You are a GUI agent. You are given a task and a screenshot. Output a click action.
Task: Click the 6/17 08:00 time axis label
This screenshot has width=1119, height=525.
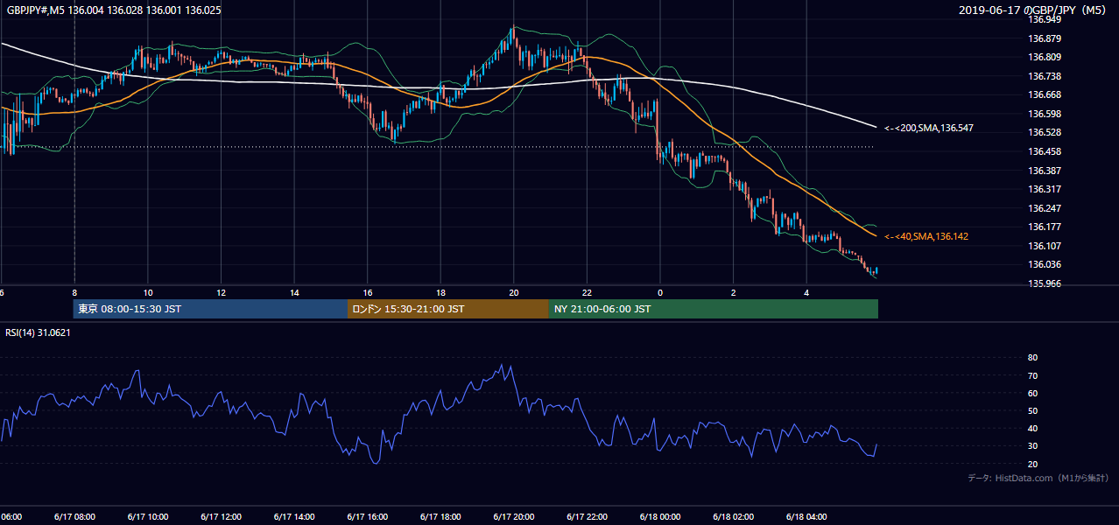74,516
